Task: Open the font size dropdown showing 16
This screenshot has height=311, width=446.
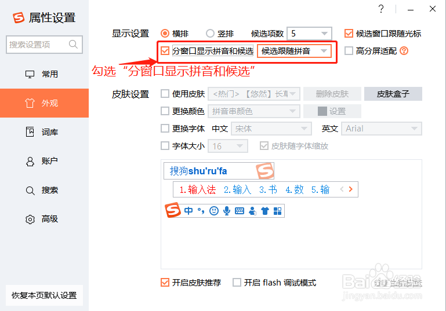Action: click(x=228, y=146)
